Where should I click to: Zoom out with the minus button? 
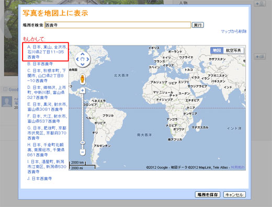click(x=83, y=152)
